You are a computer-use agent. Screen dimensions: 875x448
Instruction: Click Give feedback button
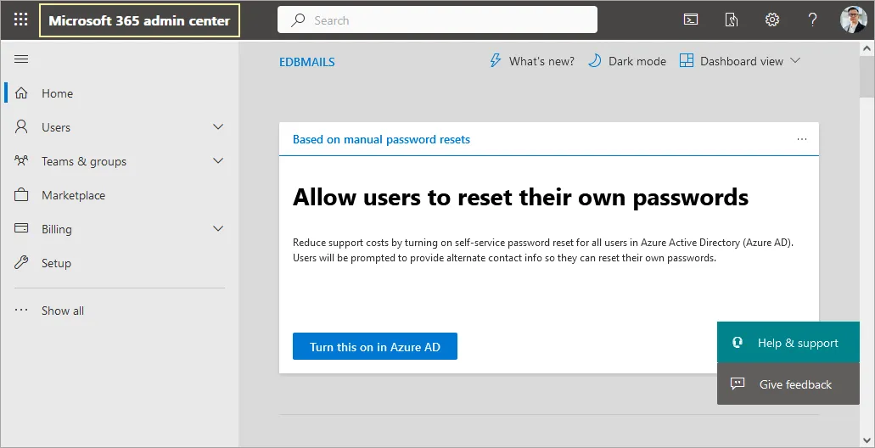tap(788, 384)
